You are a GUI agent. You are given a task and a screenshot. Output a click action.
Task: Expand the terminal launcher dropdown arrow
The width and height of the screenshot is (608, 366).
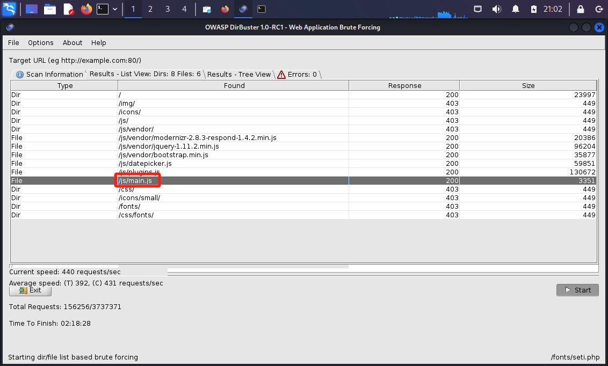[115, 9]
